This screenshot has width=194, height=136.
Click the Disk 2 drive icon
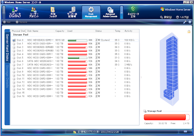point(14,47)
